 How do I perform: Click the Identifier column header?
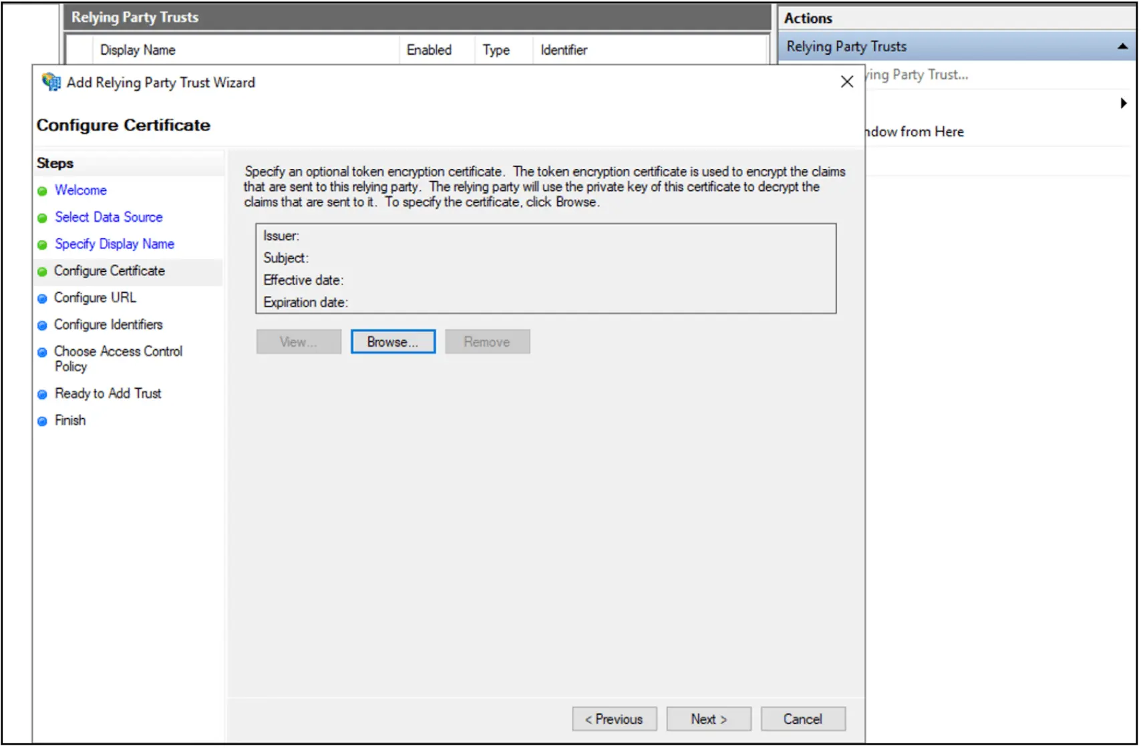click(564, 50)
